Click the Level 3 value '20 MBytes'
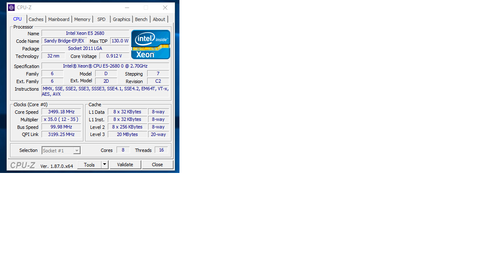 [127, 134]
